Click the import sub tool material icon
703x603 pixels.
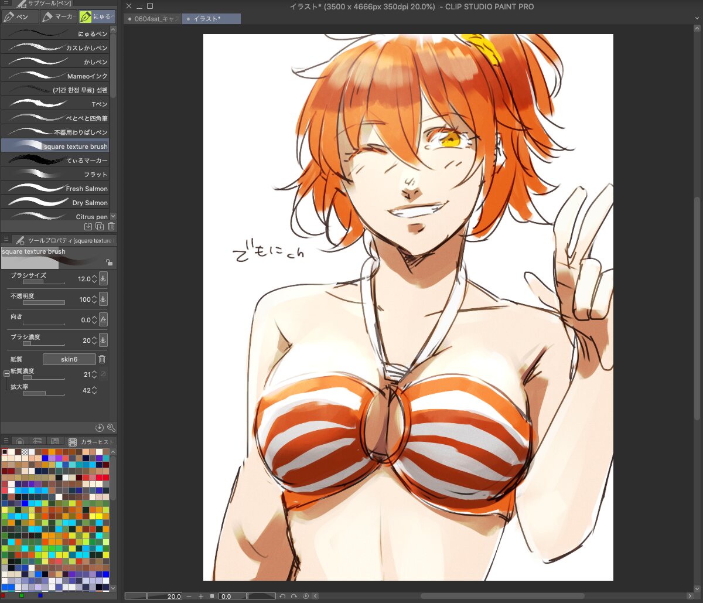(x=88, y=226)
